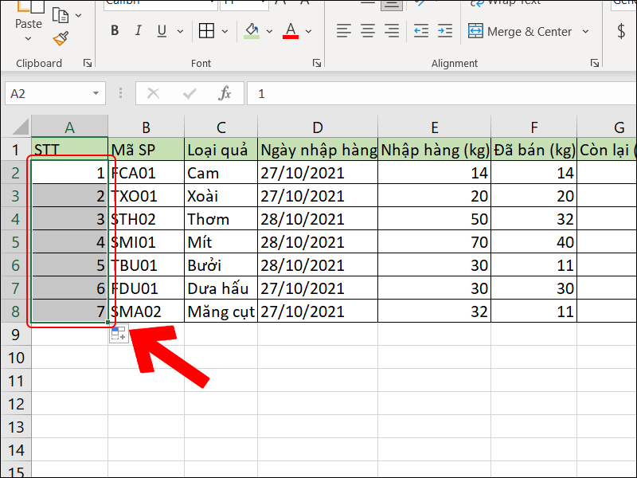637x478 pixels.
Task: Align text to the right
Action: (391, 31)
